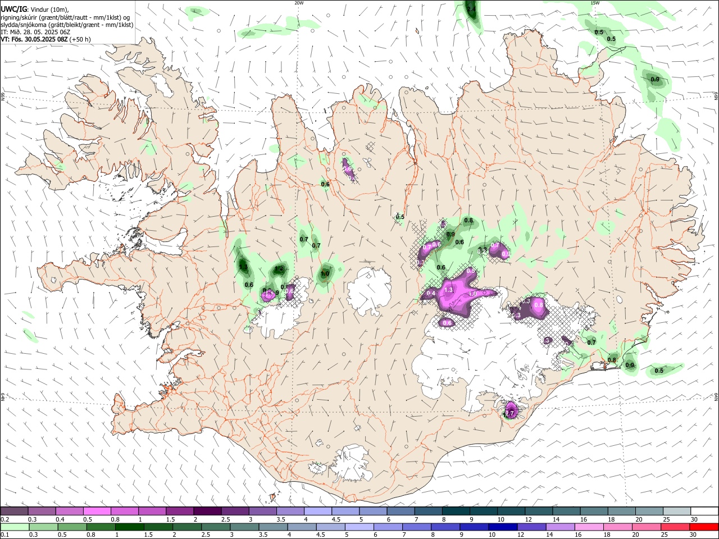Viewport: 719px width, 539px height.
Task: Click the 'VT: Fös. 30.05.2025 08Z (+50 h)' line
Action: pos(46,39)
